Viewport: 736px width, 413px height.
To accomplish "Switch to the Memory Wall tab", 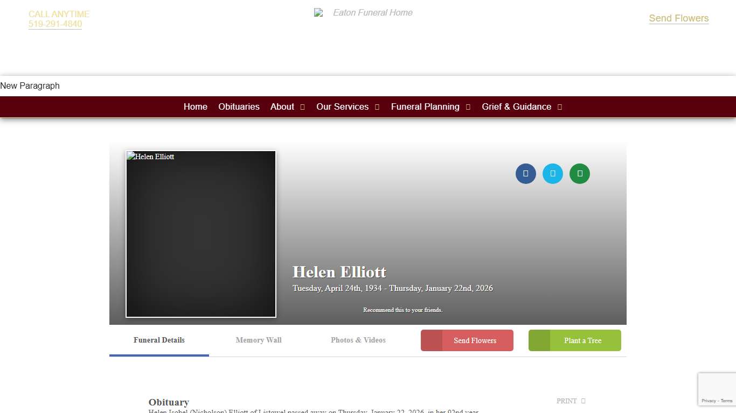I will (x=259, y=340).
